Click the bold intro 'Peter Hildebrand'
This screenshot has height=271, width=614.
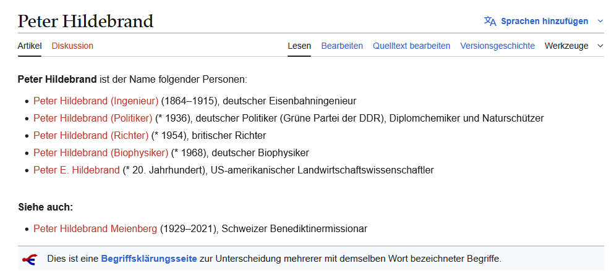pyautogui.click(x=57, y=80)
